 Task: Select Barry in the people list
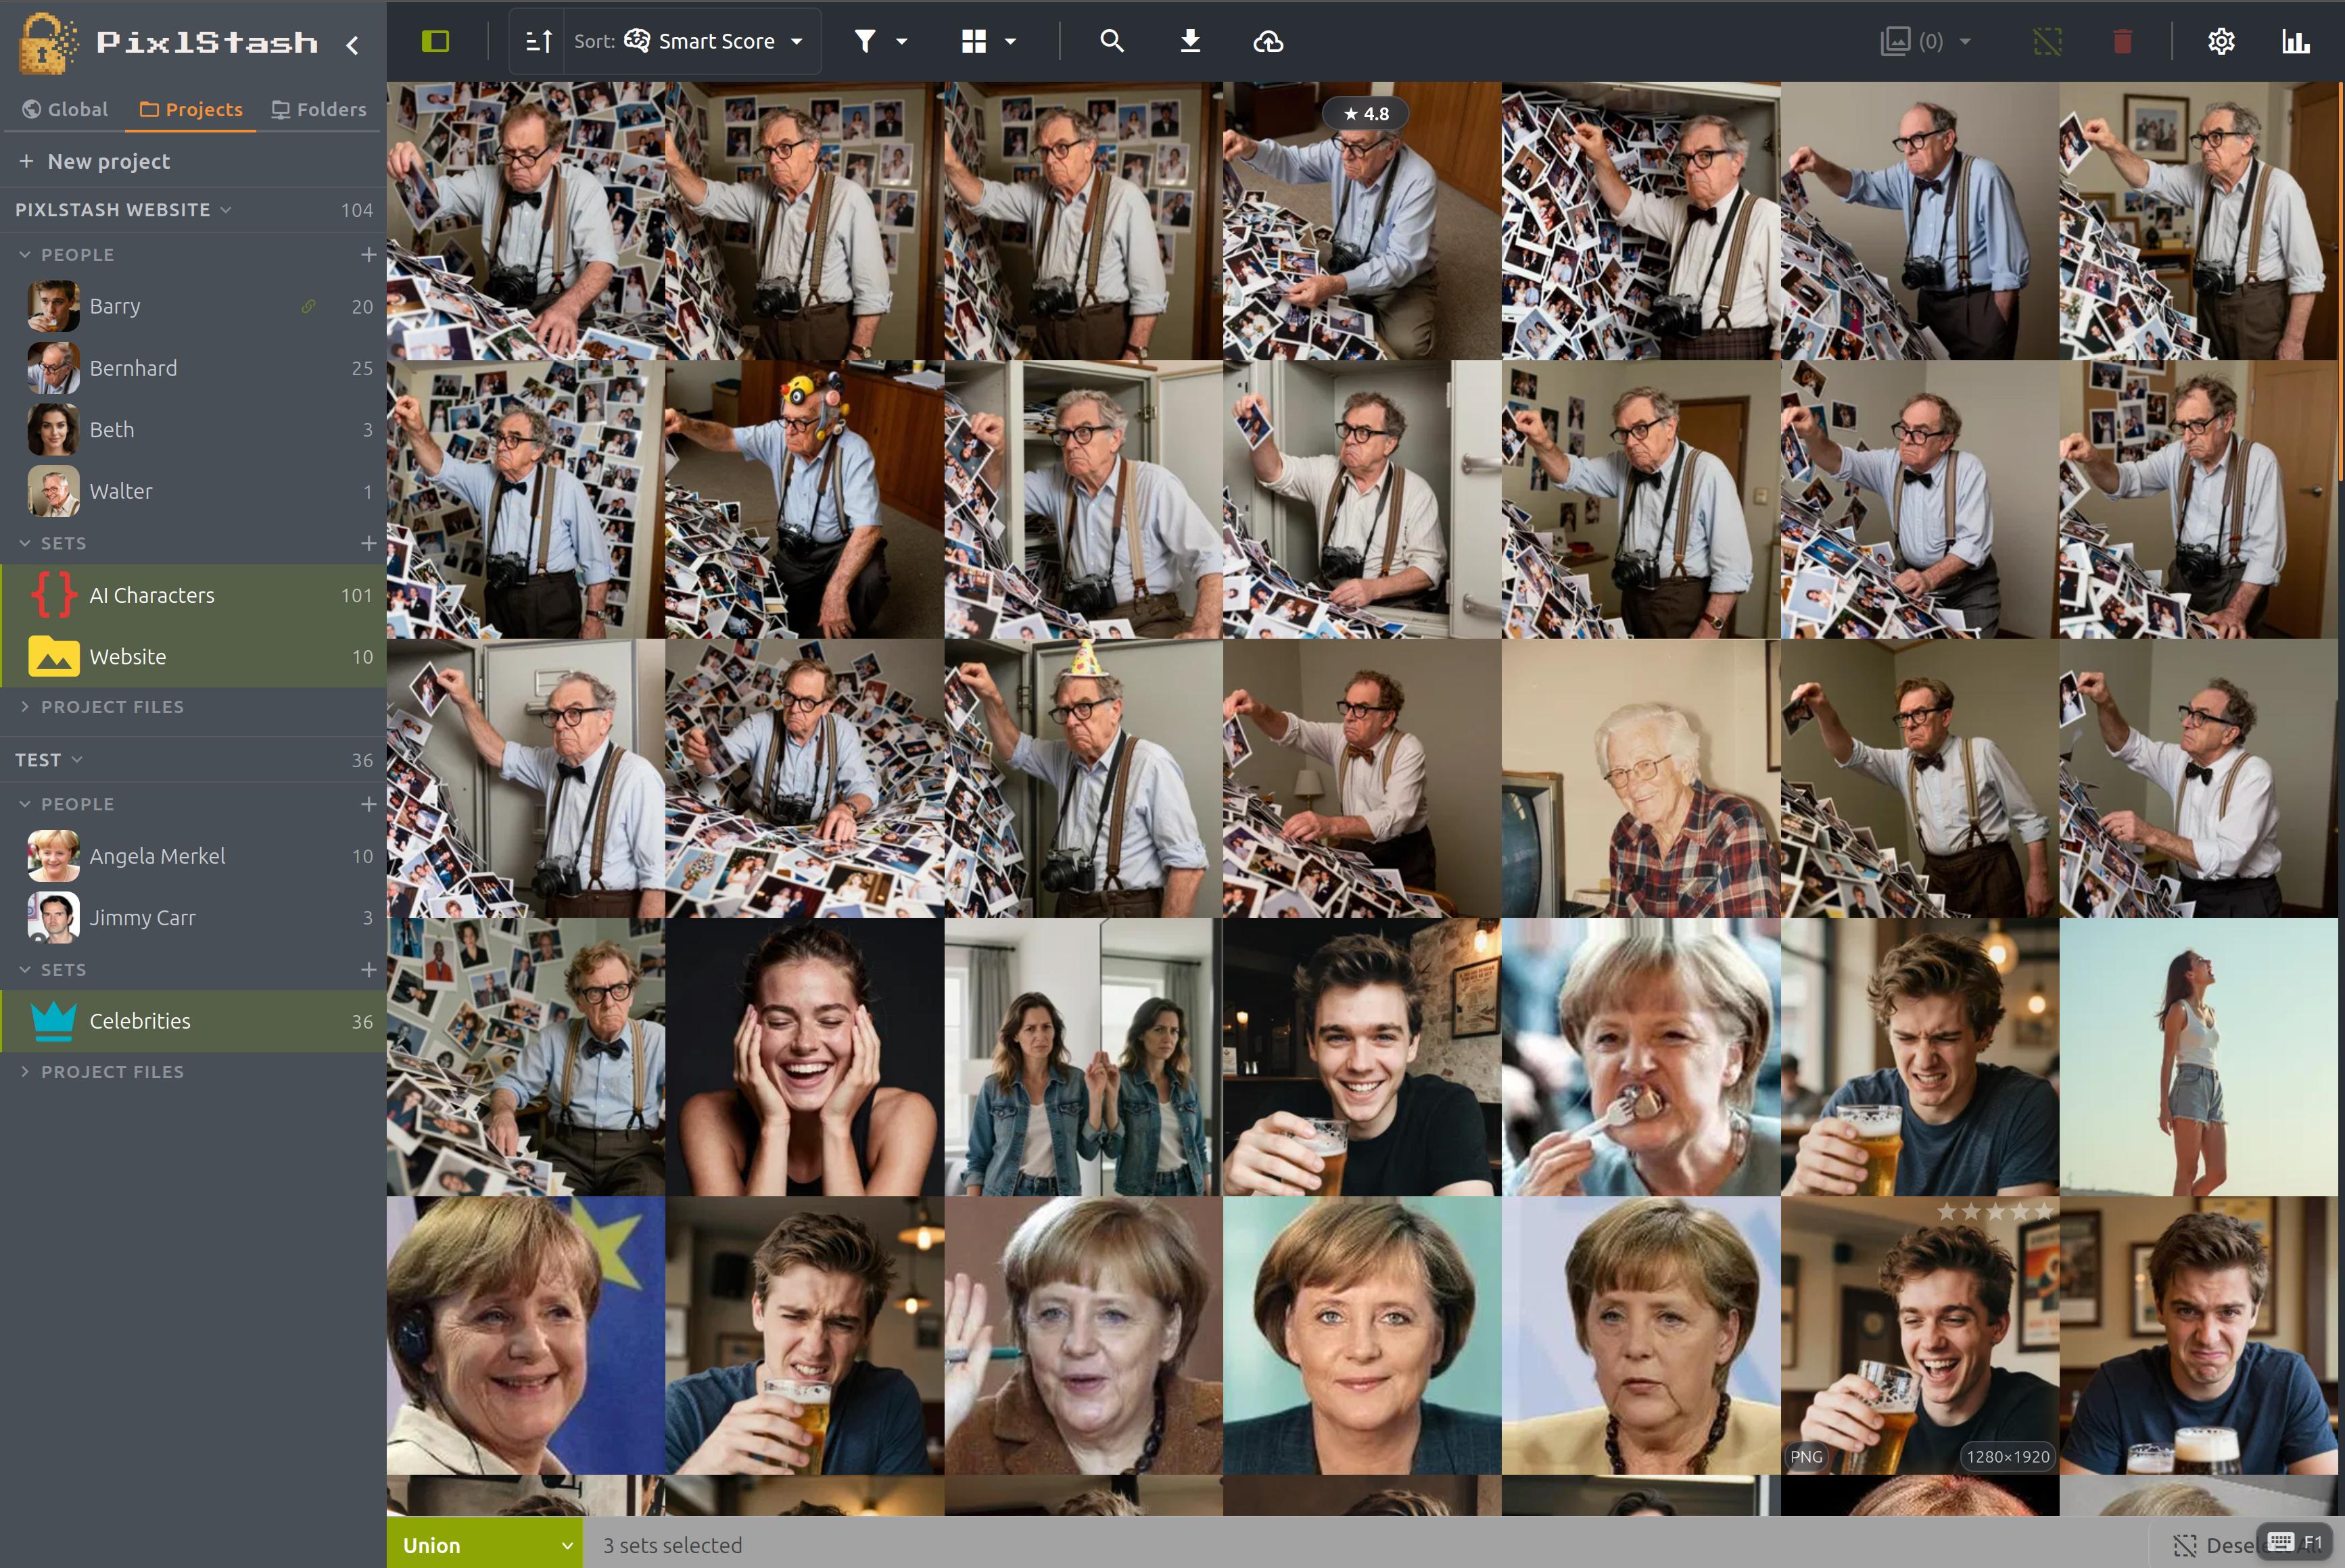click(193, 306)
